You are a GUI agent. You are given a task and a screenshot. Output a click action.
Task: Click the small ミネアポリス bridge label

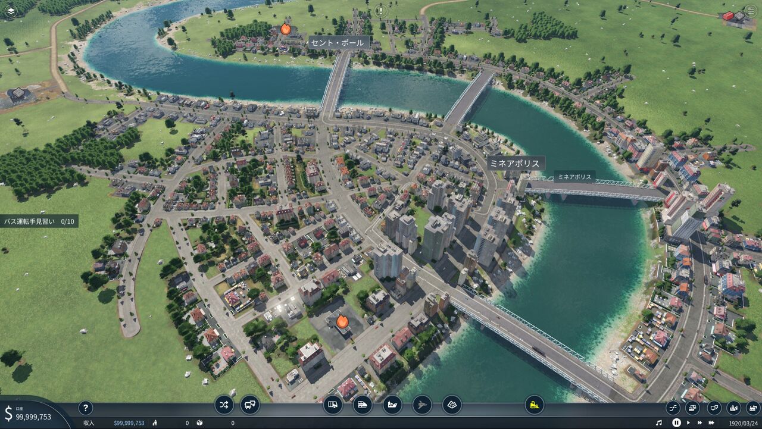574,177
